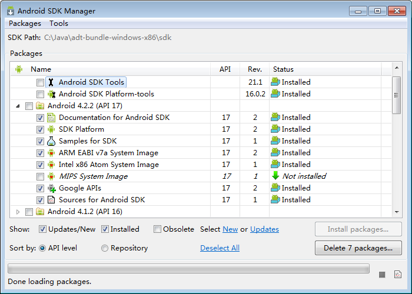Check the Android 4.2.2 (API 17) group checkbox
Image resolution: width=412 pixels, height=294 pixels.
29,106
